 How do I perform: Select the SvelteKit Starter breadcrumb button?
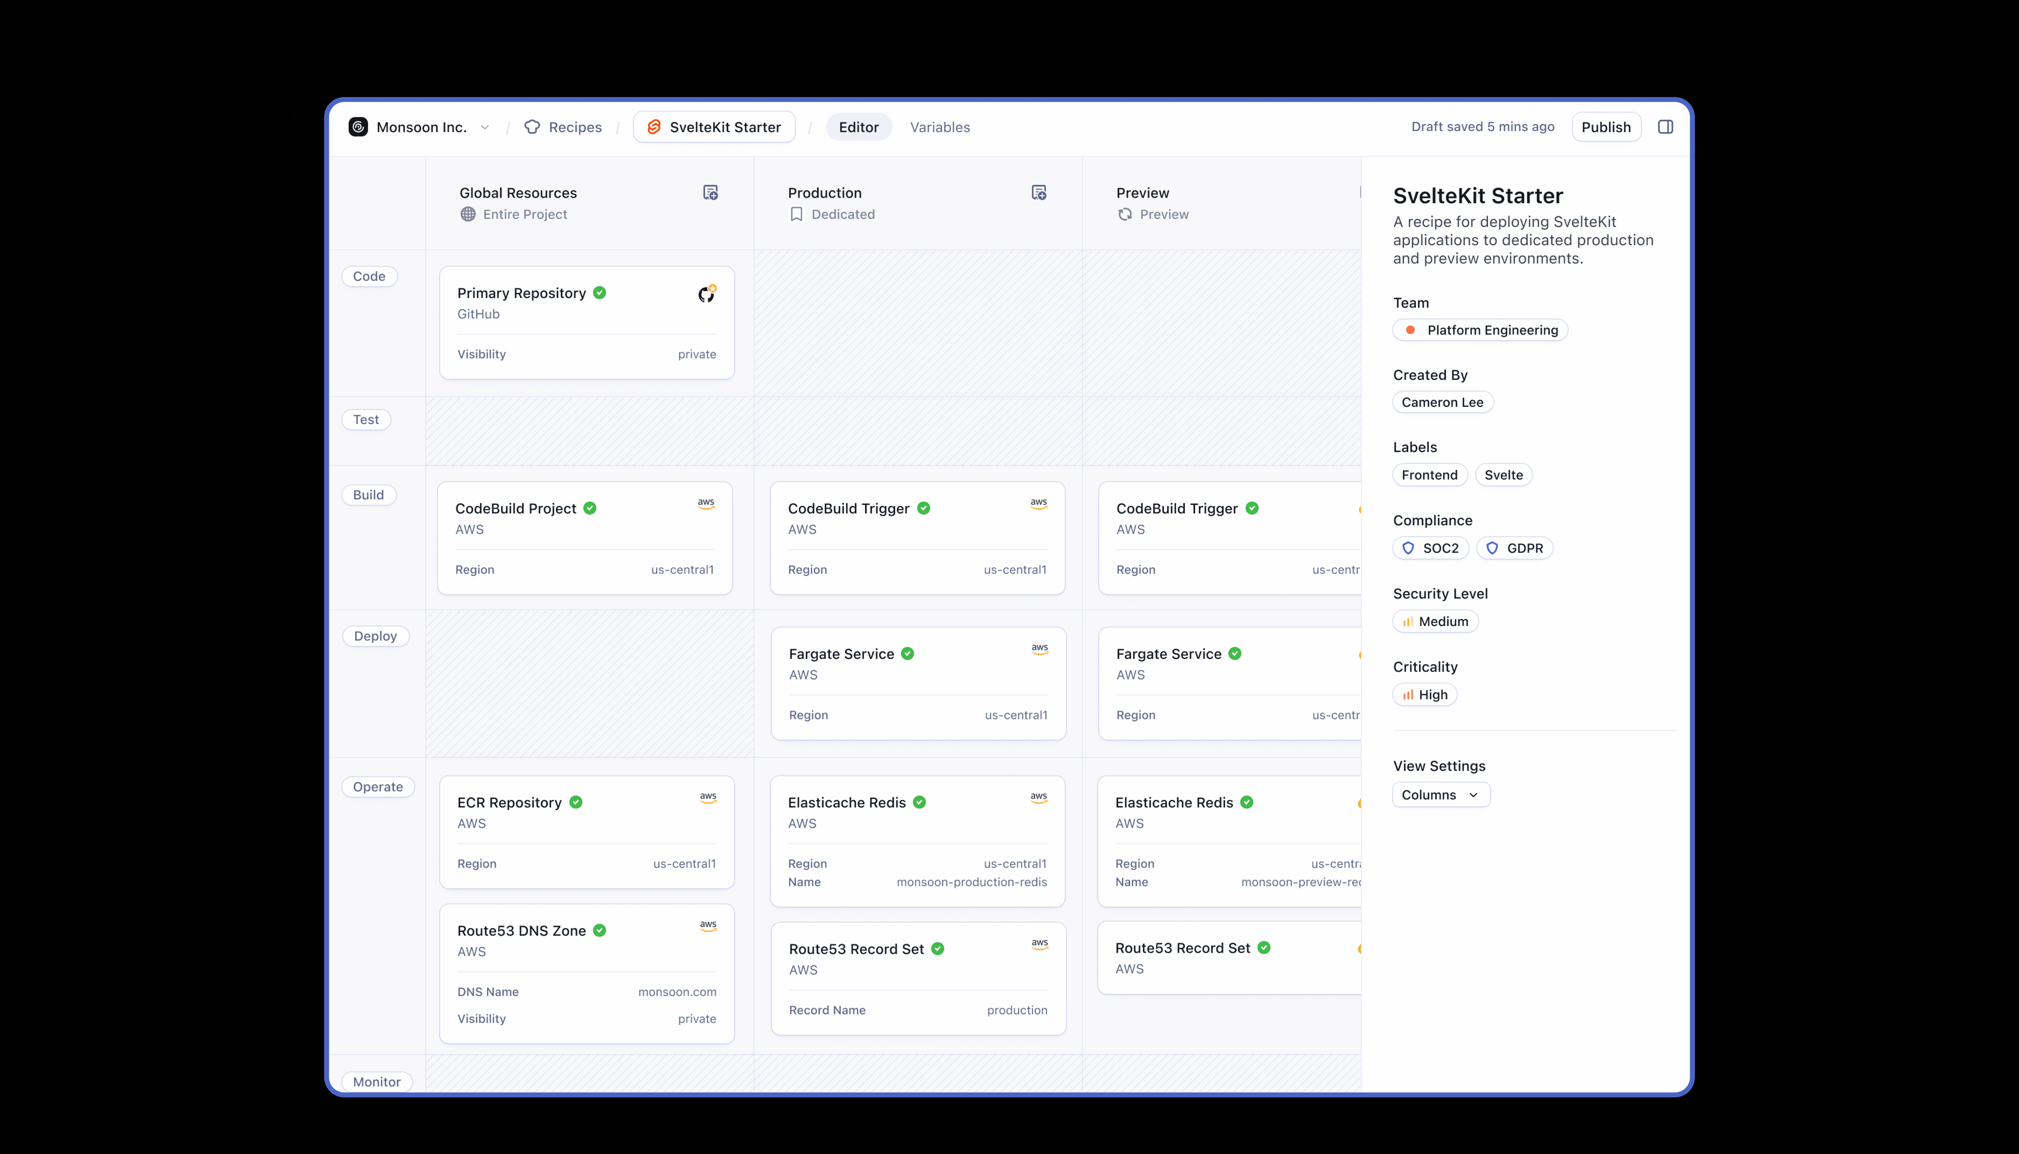[x=714, y=127]
